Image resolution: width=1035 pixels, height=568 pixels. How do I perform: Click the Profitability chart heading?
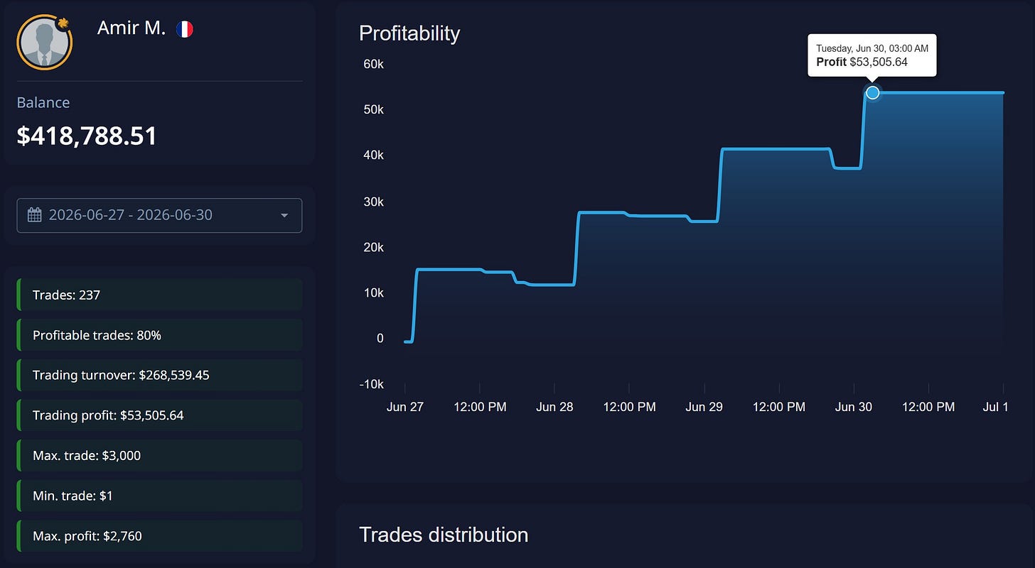click(409, 33)
